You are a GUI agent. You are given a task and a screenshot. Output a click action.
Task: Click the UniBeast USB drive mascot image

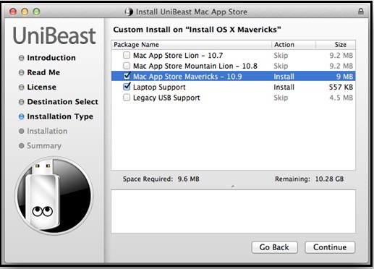point(54,195)
